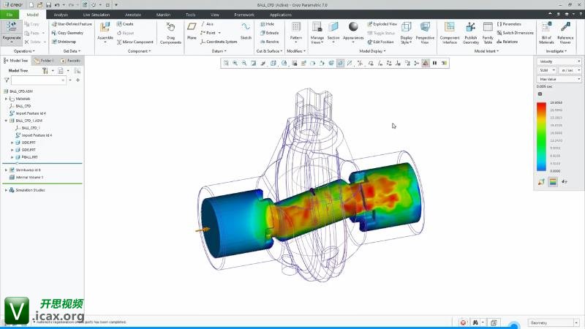This screenshot has height=329, width=585.
Task: Click Switch Dimensions
Action: click(x=516, y=33)
